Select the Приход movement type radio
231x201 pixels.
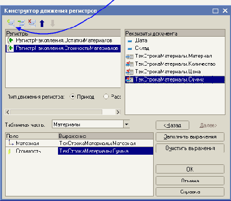pos(73,97)
